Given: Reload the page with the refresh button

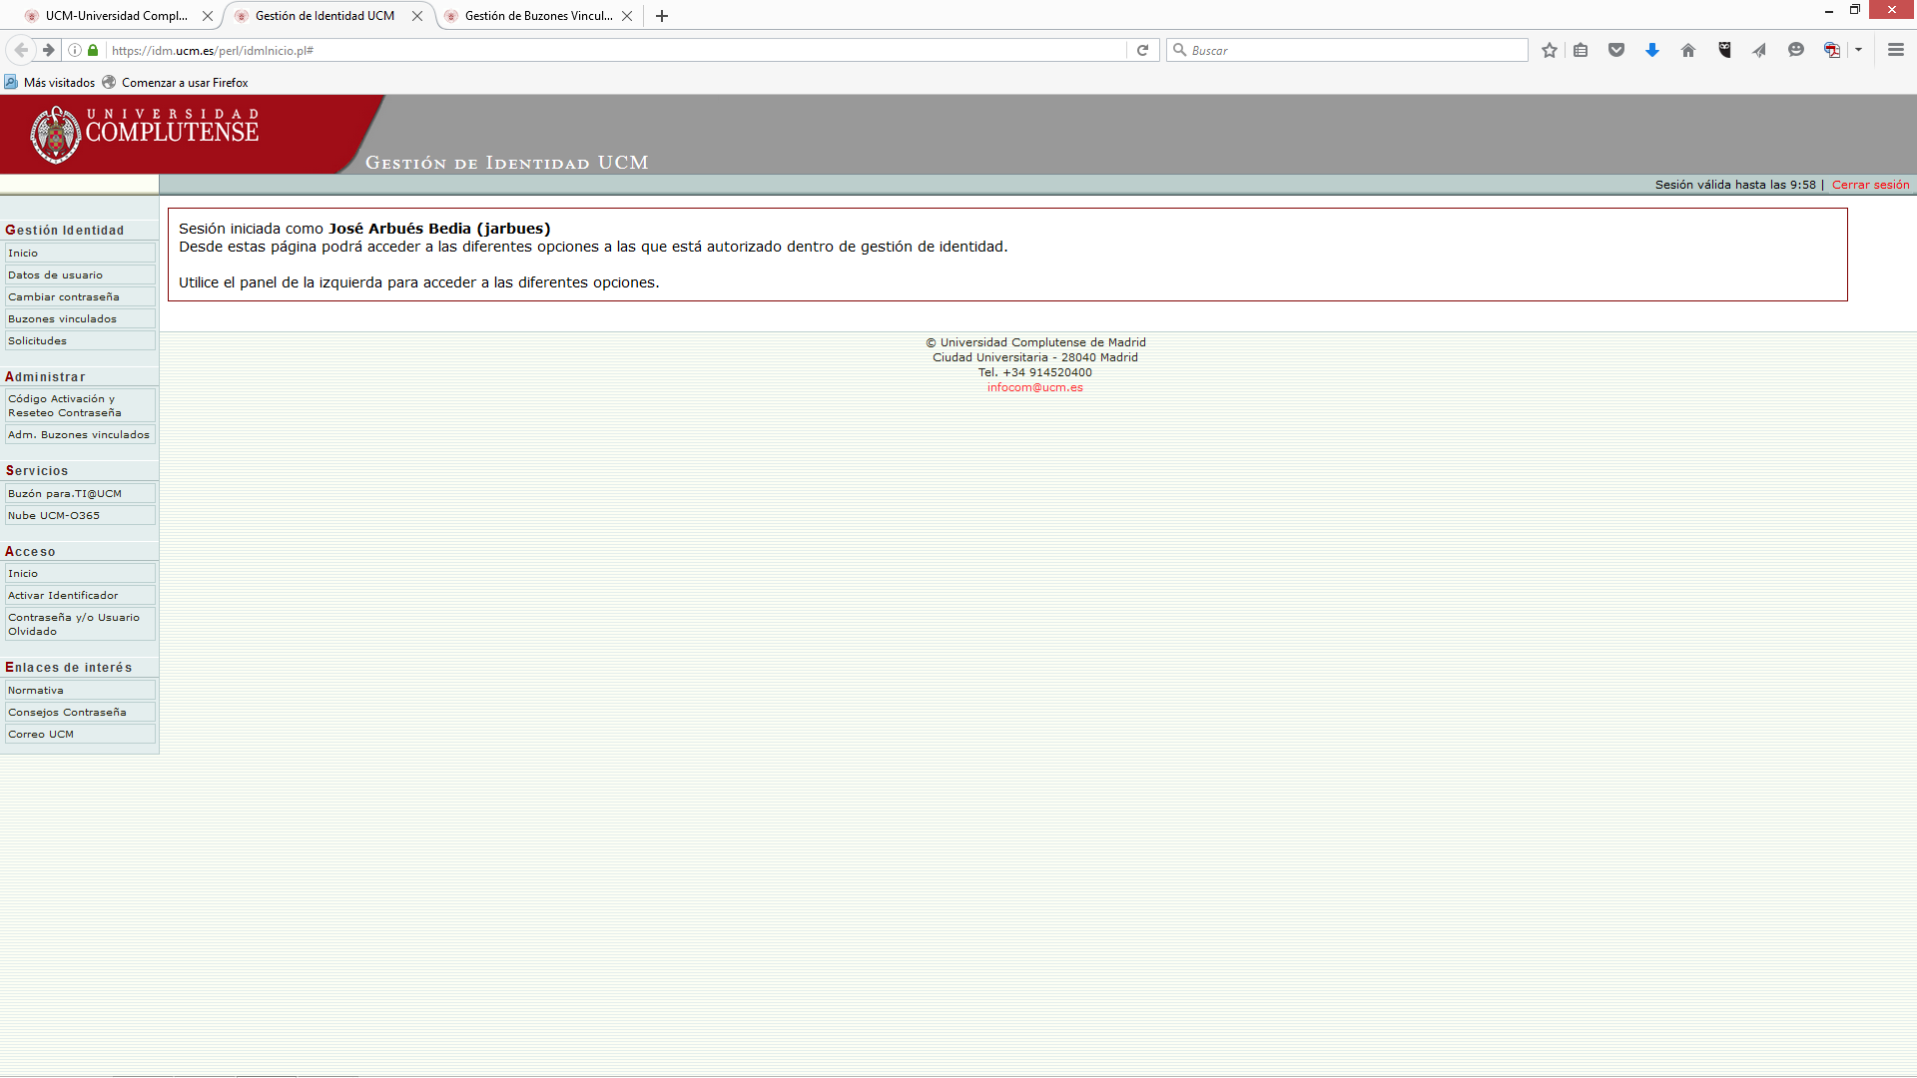Looking at the screenshot, I should pos(1142,50).
